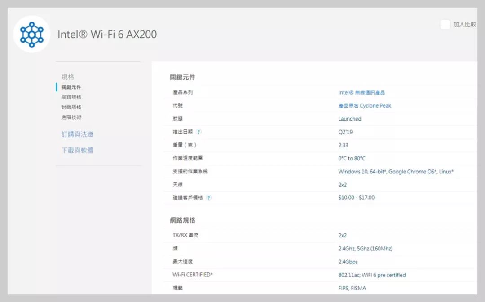485x302 pixels.
Task: Follow the Intel® 無線通訊產品 link
Action: [362, 92]
